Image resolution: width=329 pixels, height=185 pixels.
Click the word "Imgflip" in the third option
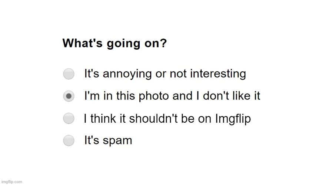(x=233, y=119)
